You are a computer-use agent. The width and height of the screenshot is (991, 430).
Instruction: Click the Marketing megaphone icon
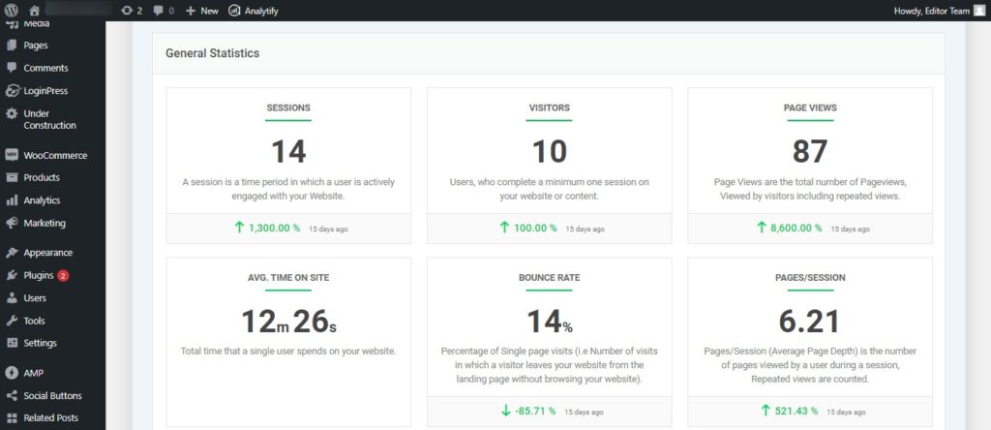12,223
